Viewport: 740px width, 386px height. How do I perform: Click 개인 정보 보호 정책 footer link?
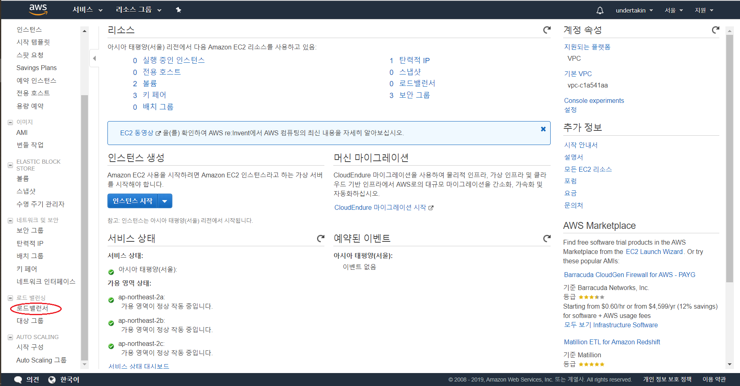point(667,380)
